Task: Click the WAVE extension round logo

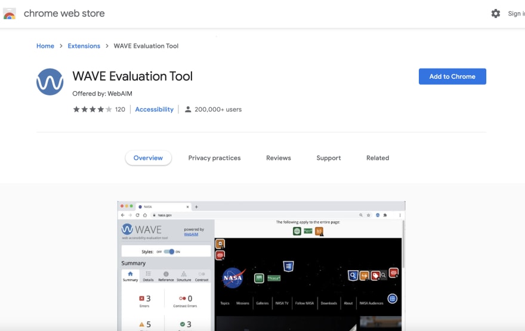Action: pyautogui.click(x=50, y=82)
